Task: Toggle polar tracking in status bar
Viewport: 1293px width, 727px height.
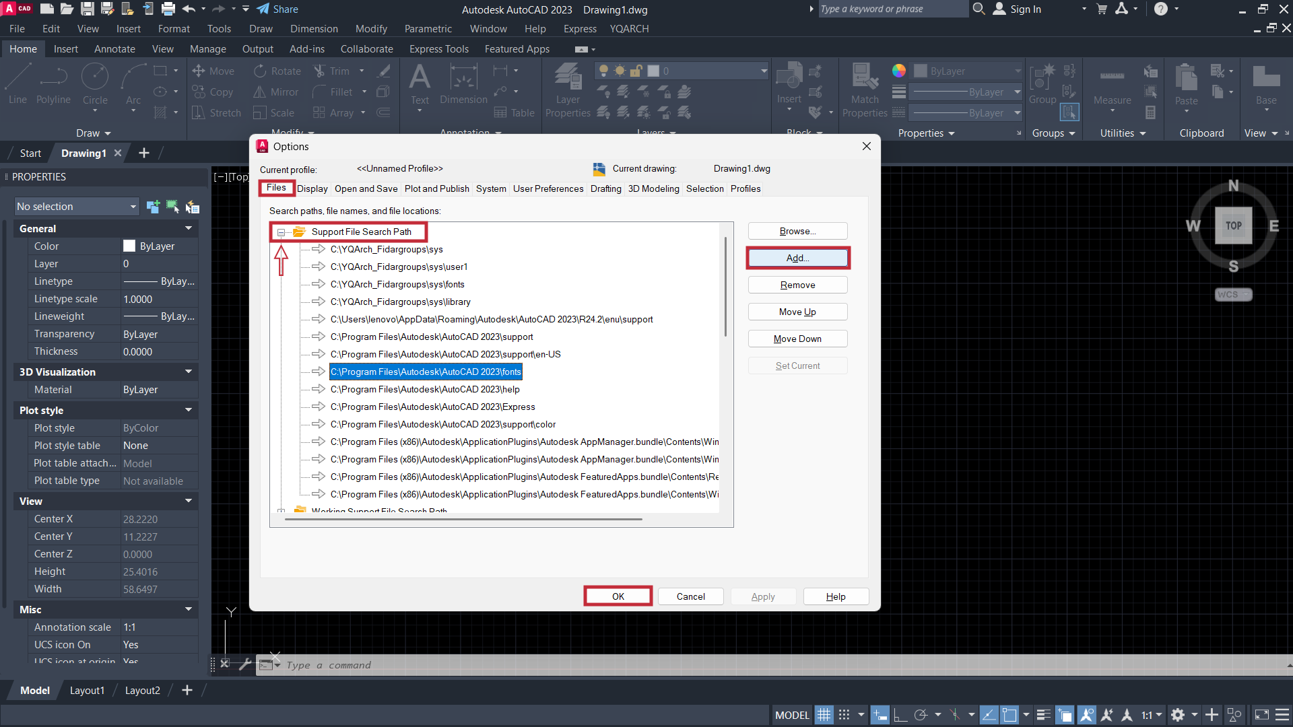Action: click(x=921, y=715)
